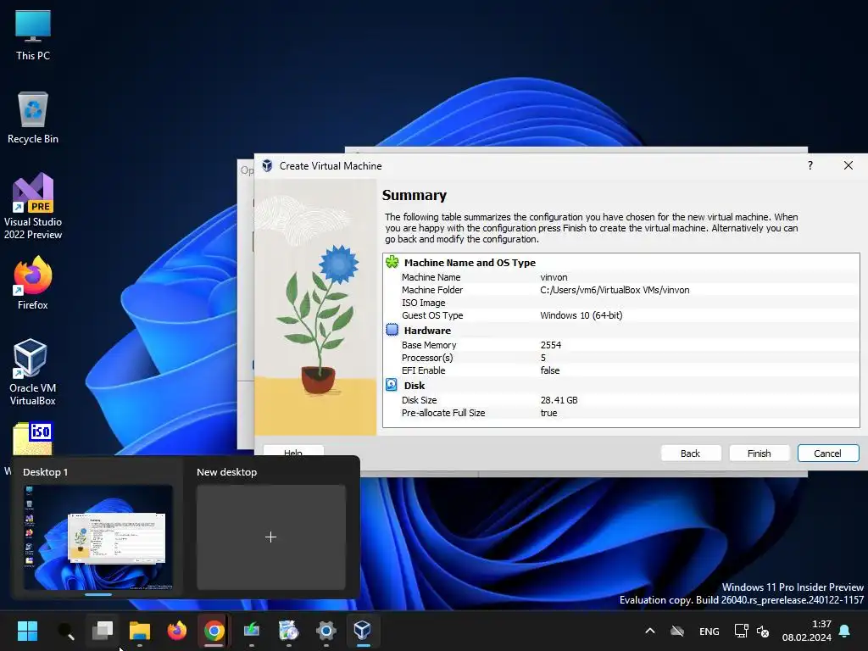Viewport: 868px width, 651px height.
Task: Create a New desktop with the plus tile
Action: tap(270, 537)
